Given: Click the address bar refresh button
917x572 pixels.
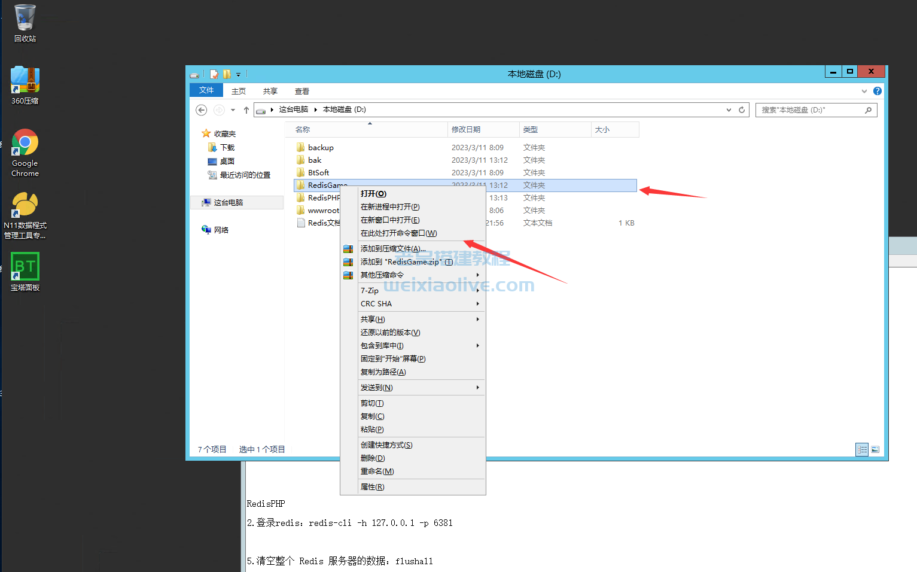Looking at the screenshot, I should [741, 109].
